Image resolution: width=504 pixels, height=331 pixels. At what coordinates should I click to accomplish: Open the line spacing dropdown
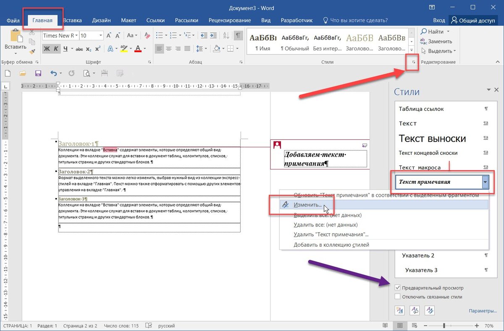(x=202, y=49)
